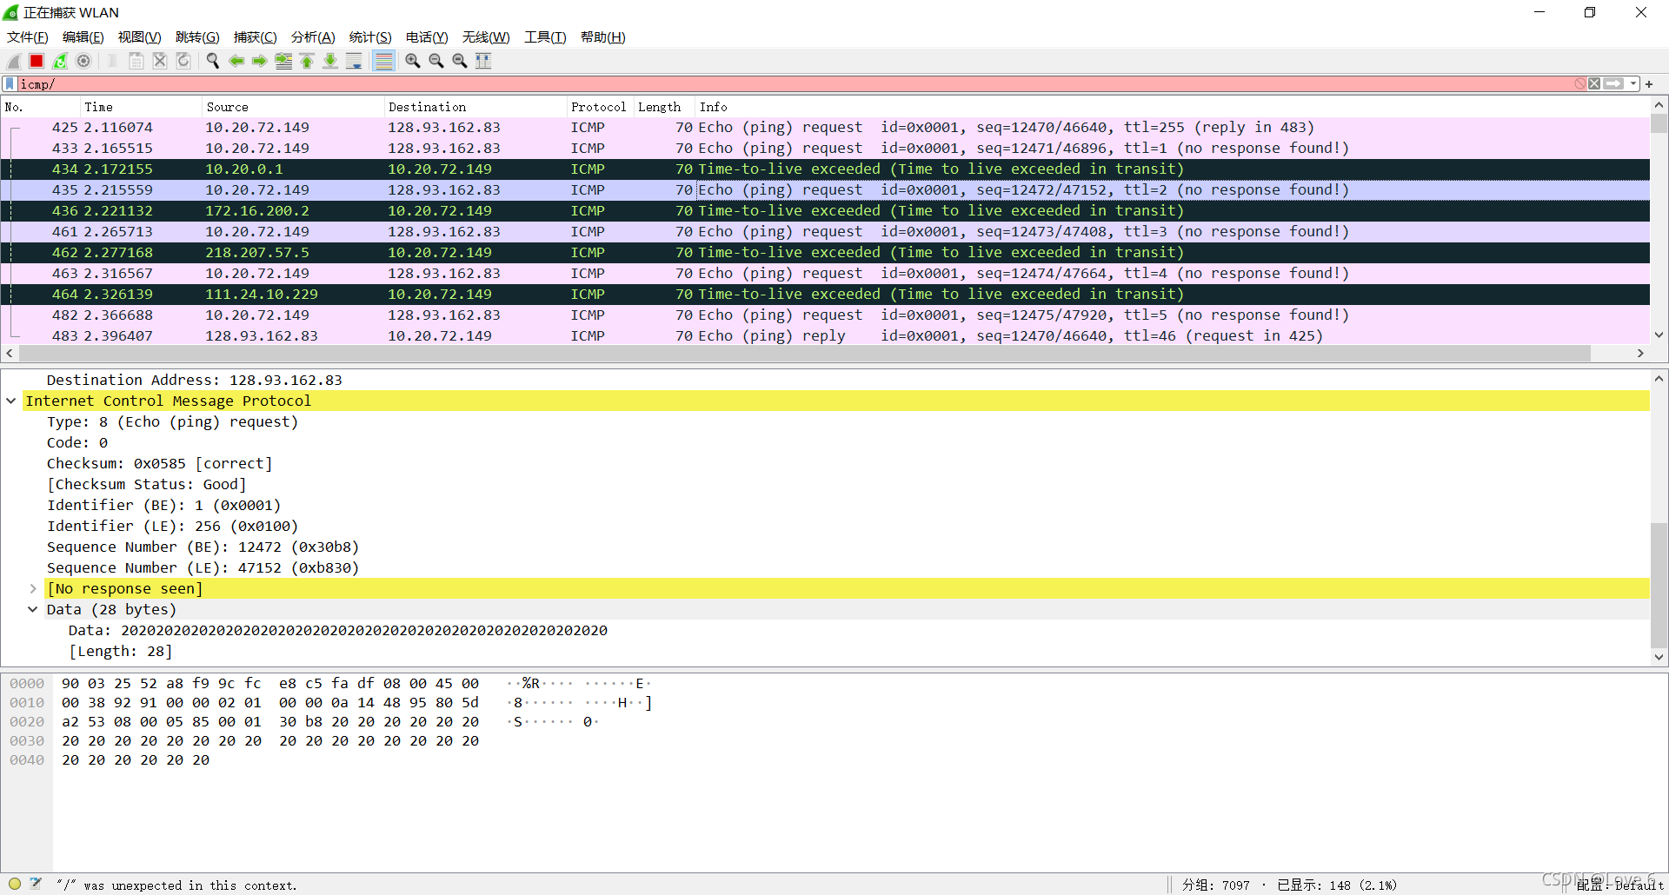Select packet 434 from 10.20.0.1
Viewport: 1669px width, 895px height.
tap(825, 169)
